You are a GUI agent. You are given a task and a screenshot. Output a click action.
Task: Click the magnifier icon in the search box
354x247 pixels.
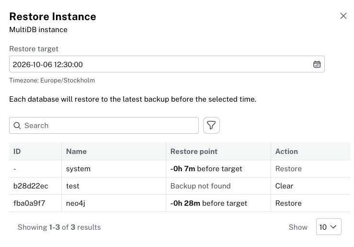(17, 126)
